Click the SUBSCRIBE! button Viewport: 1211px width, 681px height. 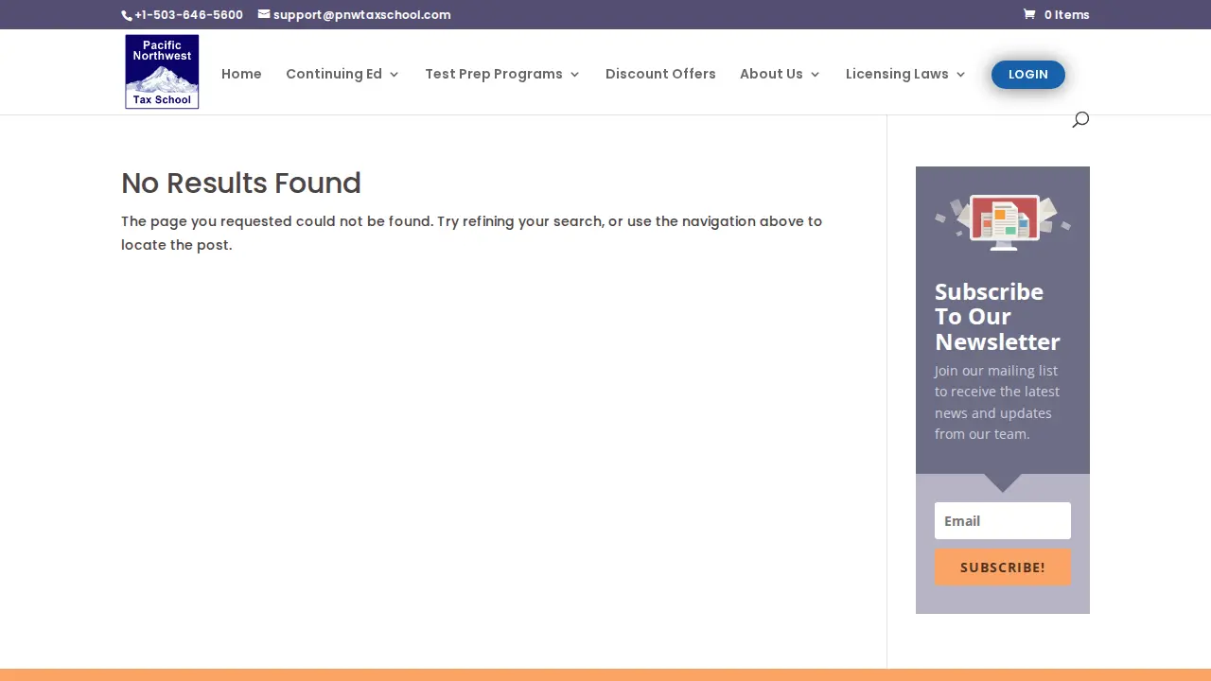tap(1003, 567)
